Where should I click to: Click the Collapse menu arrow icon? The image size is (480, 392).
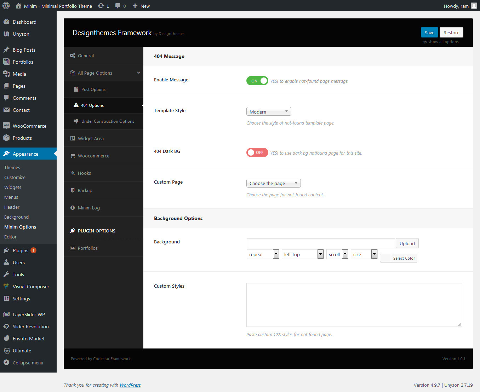6,362
